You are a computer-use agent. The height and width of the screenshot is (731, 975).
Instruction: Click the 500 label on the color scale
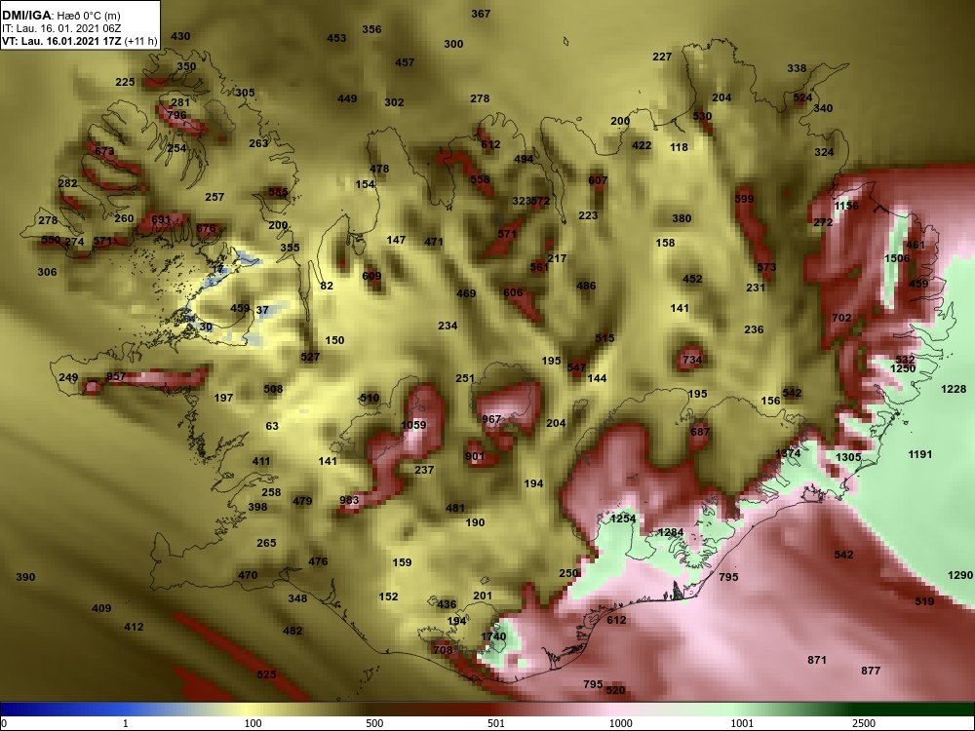coord(375,723)
